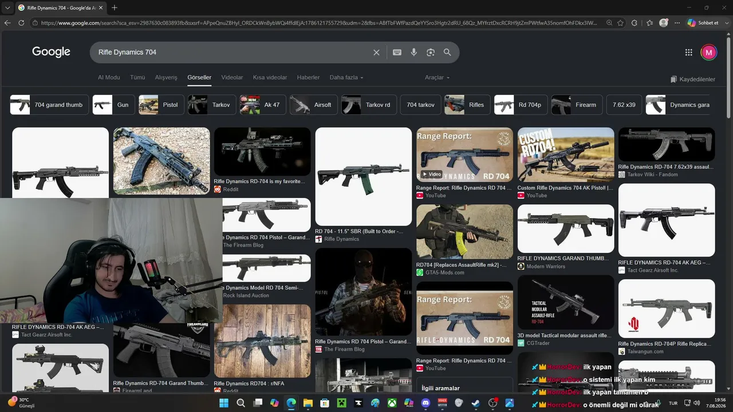Switch to the Alışveriş tab
733x412 pixels.
166,77
